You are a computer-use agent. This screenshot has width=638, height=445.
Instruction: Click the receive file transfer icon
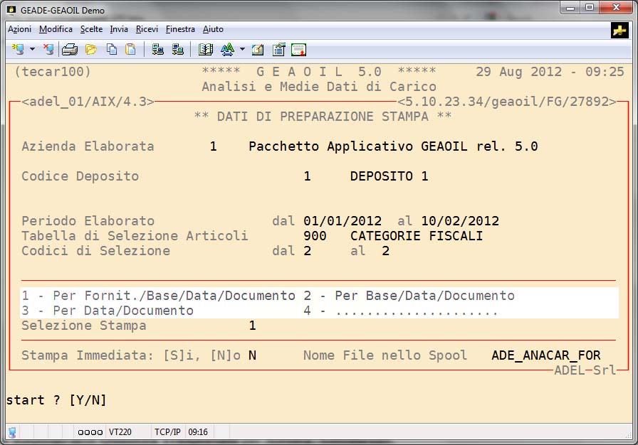[177, 50]
